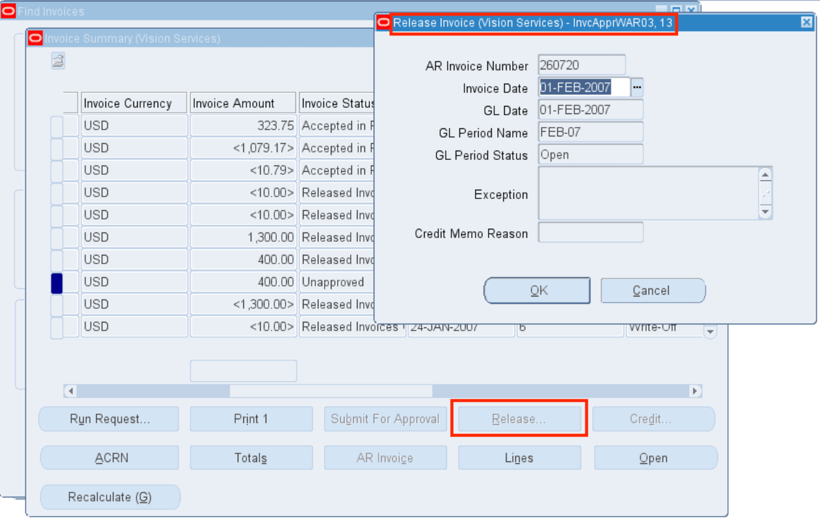This screenshot has width=820, height=519.
Task: Click the Run Request... button
Action: click(x=109, y=419)
